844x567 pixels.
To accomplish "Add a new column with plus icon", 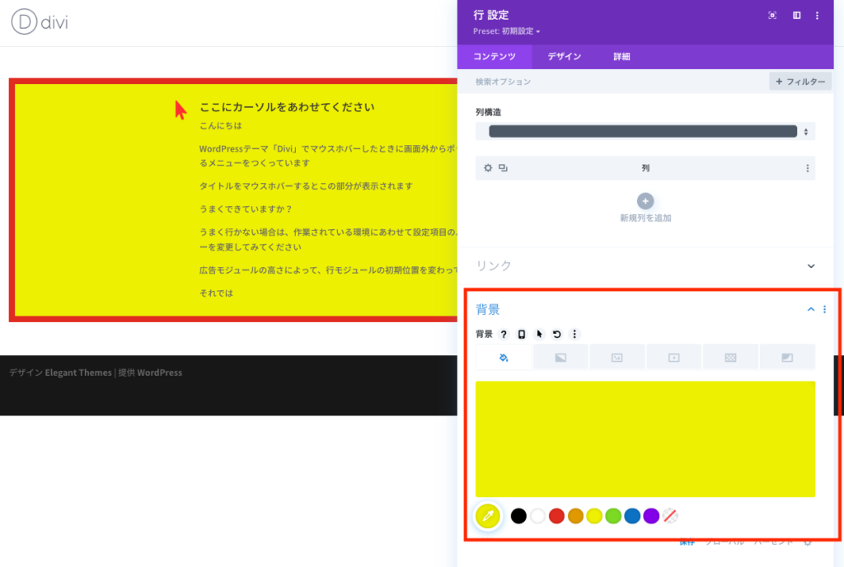I will coord(645,200).
